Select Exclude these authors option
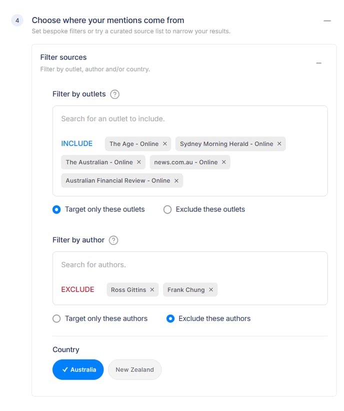The height and width of the screenshot is (411, 344). point(170,318)
